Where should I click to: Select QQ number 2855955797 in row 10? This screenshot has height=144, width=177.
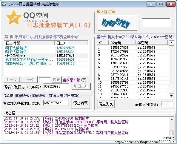(x=119, y=82)
